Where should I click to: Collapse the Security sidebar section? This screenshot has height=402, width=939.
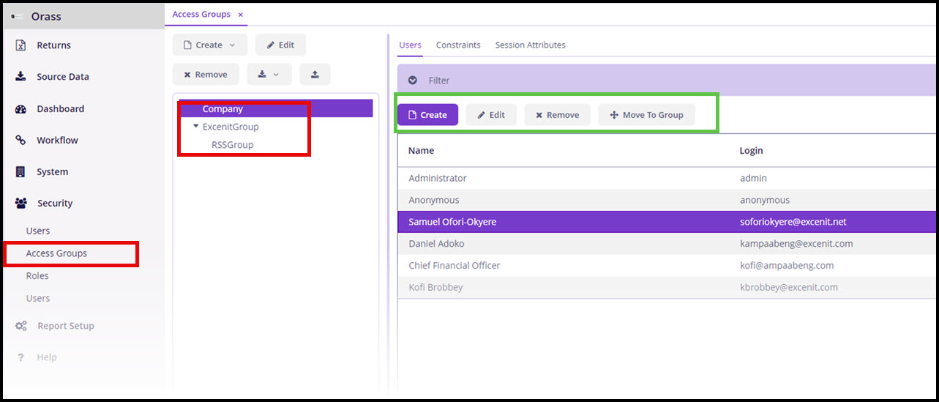[x=55, y=203]
